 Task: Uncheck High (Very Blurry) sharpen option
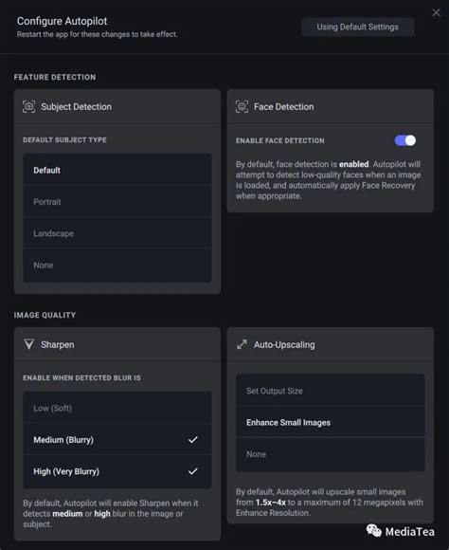point(117,471)
